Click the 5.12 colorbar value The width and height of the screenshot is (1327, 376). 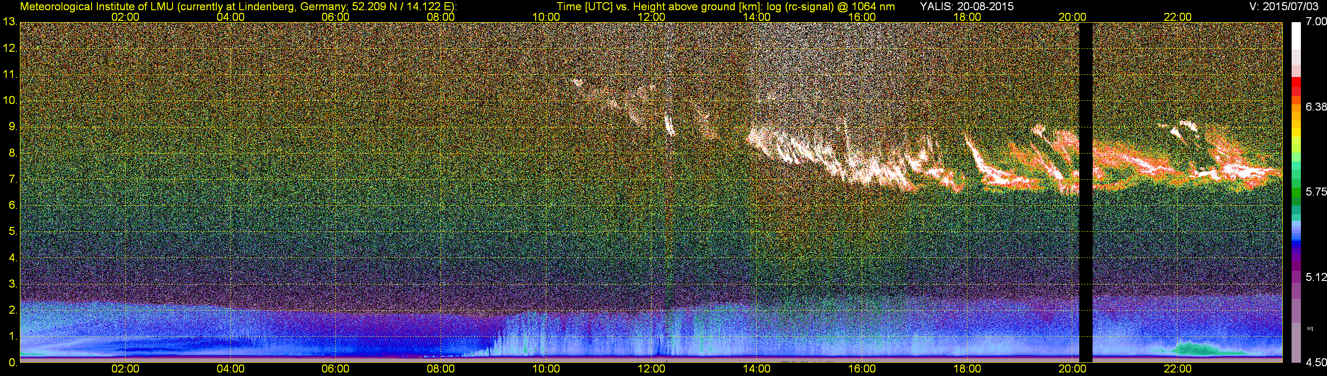click(1315, 277)
